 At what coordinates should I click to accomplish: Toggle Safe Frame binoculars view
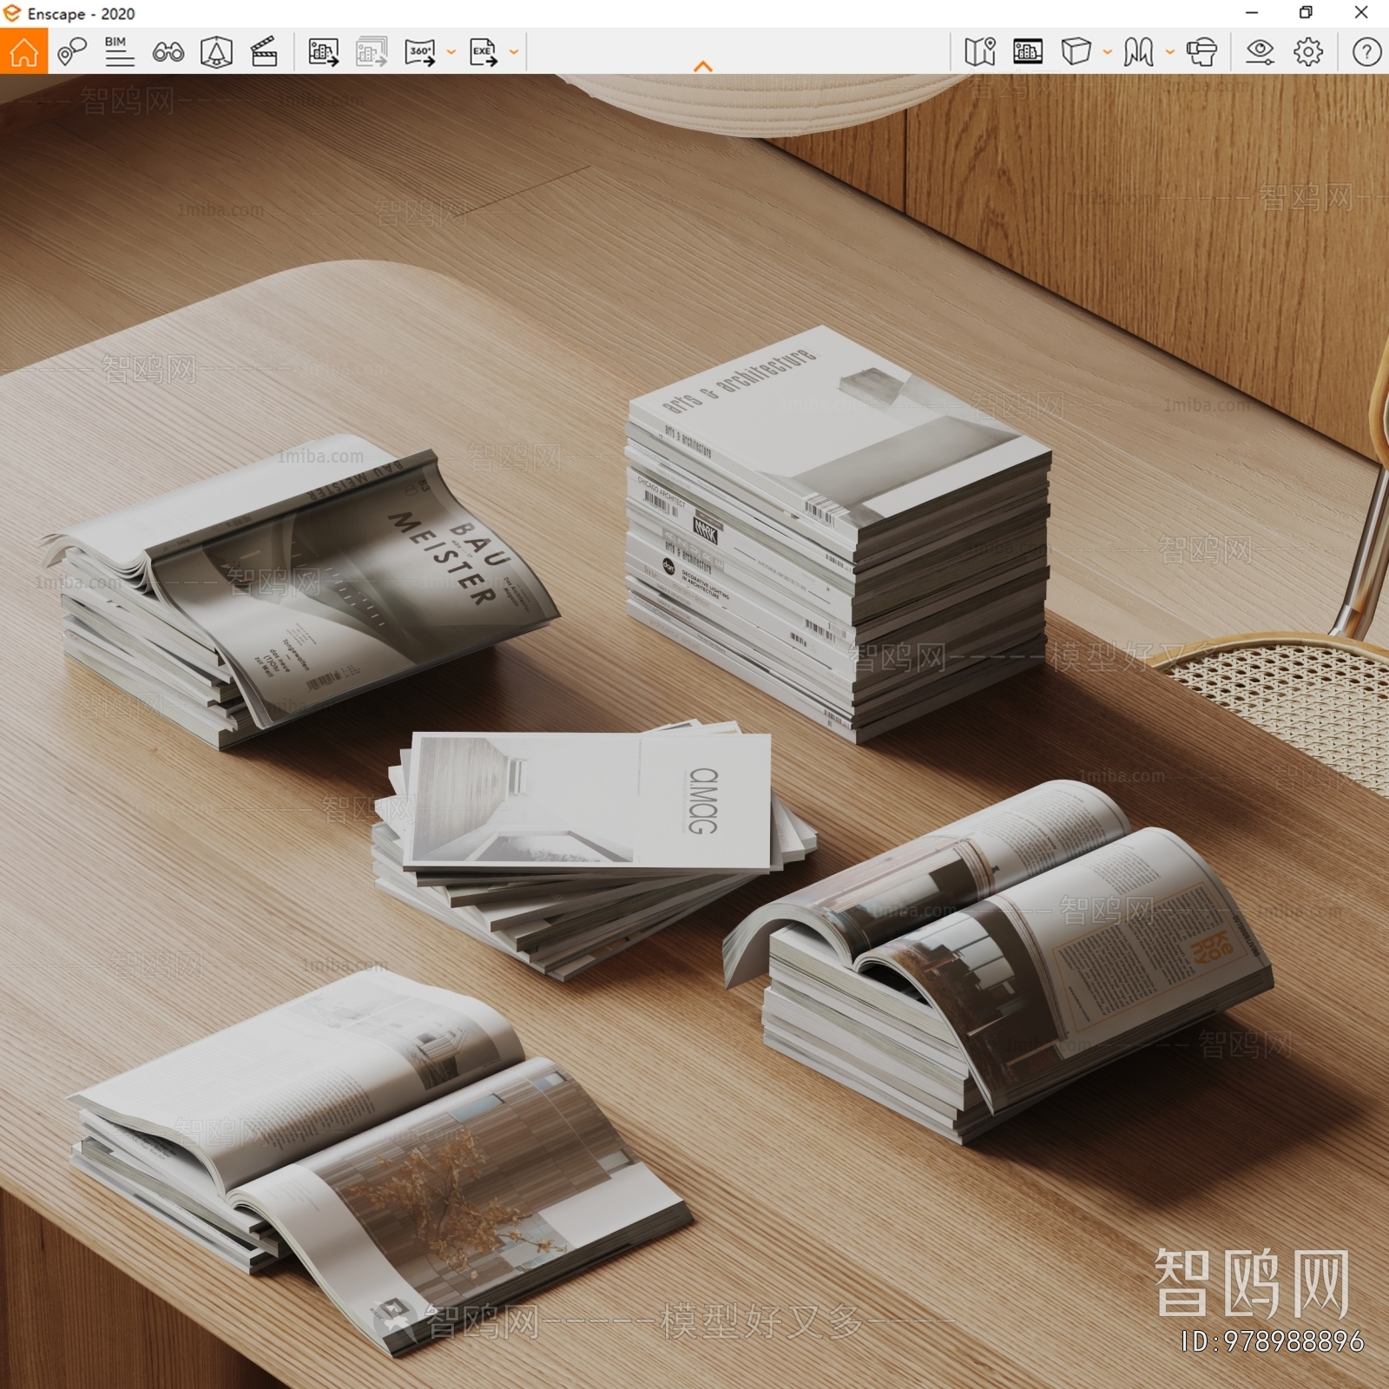point(168,52)
